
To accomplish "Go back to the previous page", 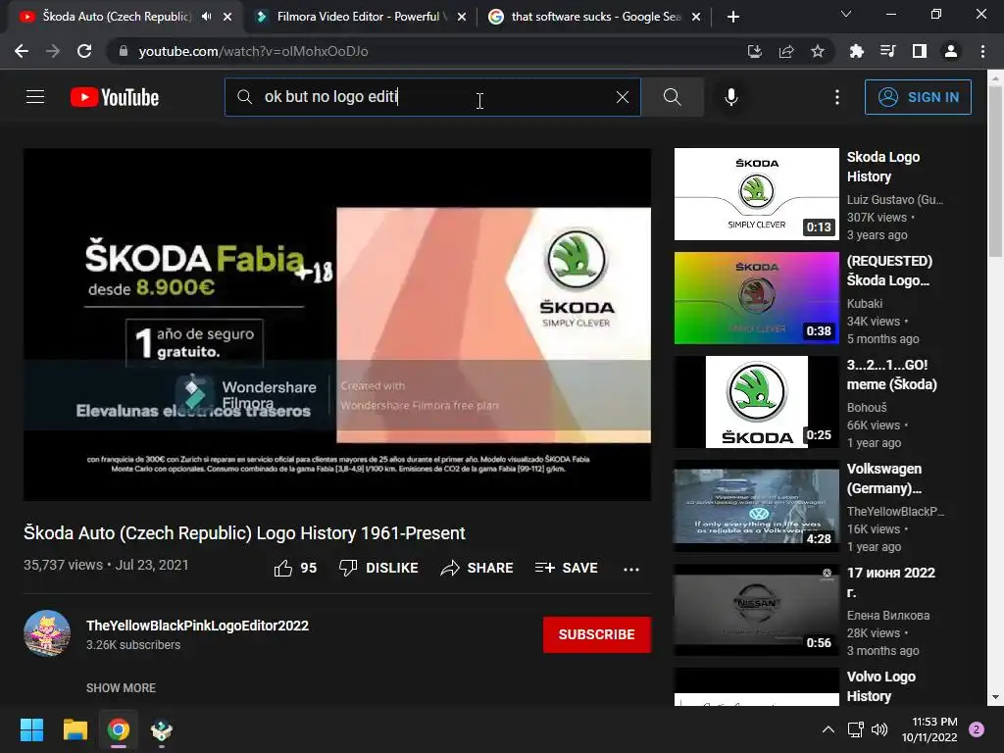I will point(22,51).
